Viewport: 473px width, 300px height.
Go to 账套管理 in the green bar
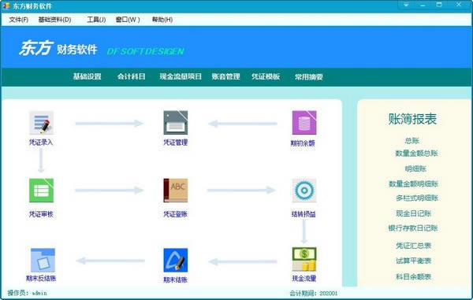(x=225, y=76)
